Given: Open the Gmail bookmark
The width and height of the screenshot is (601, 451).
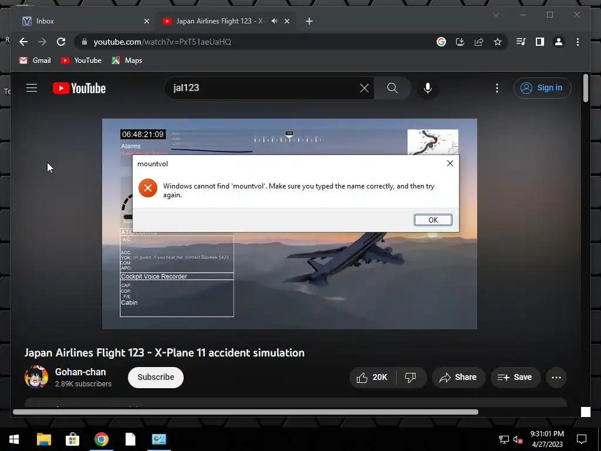Looking at the screenshot, I should click(x=35, y=60).
